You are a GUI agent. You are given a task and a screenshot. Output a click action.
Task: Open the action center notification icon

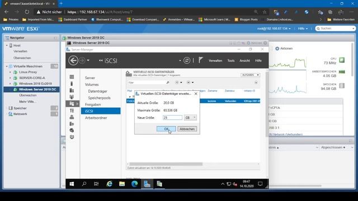pyautogui.click(x=260, y=184)
